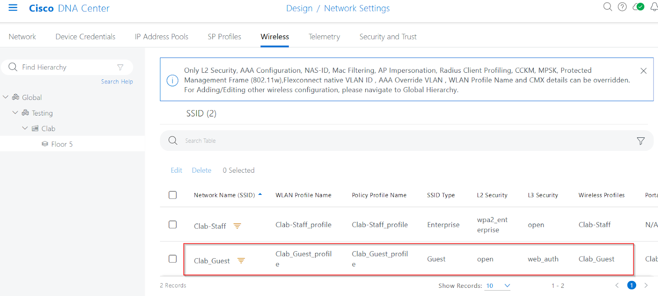Click the wpa2_enterprise L2 security cell
658x296 pixels.
point(492,225)
